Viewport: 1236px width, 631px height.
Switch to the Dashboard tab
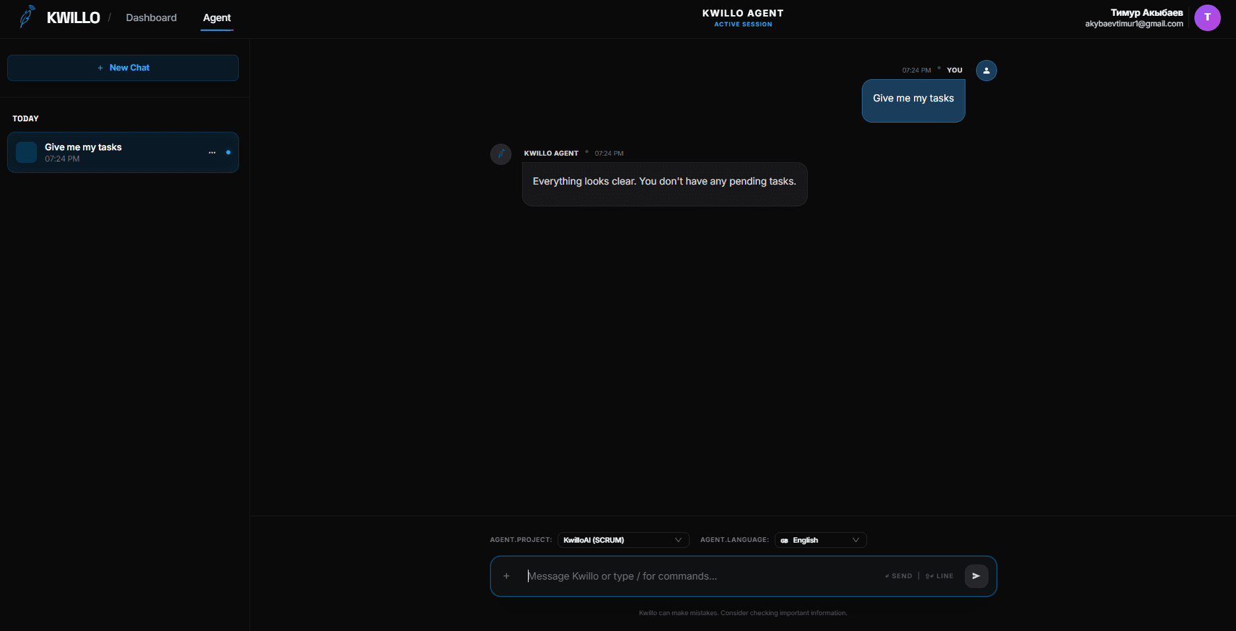point(151,17)
